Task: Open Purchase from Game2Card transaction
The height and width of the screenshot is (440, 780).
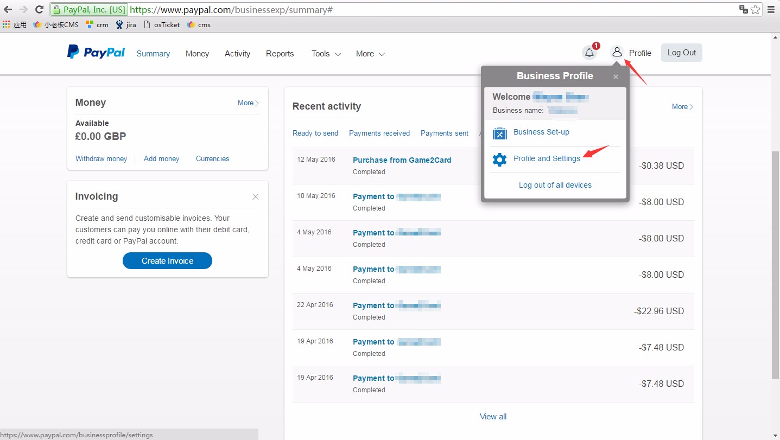Action: [x=402, y=160]
